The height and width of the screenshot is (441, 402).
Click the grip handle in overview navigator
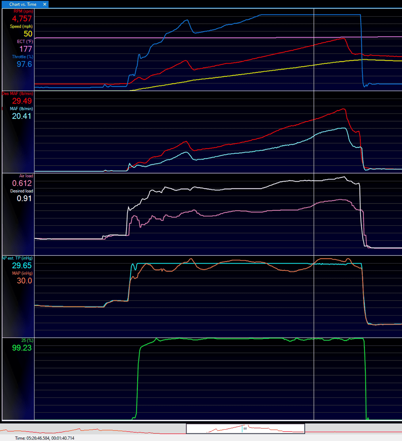pyautogui.click(x=245, y=428)
